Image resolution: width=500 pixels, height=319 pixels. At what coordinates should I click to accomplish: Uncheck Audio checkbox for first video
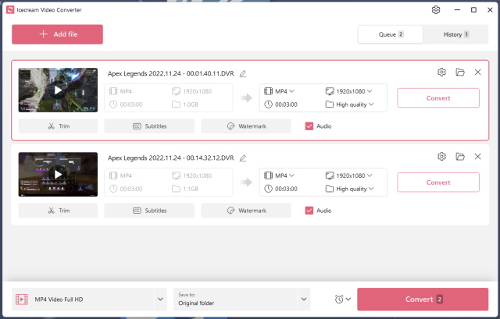coord(309,126)
